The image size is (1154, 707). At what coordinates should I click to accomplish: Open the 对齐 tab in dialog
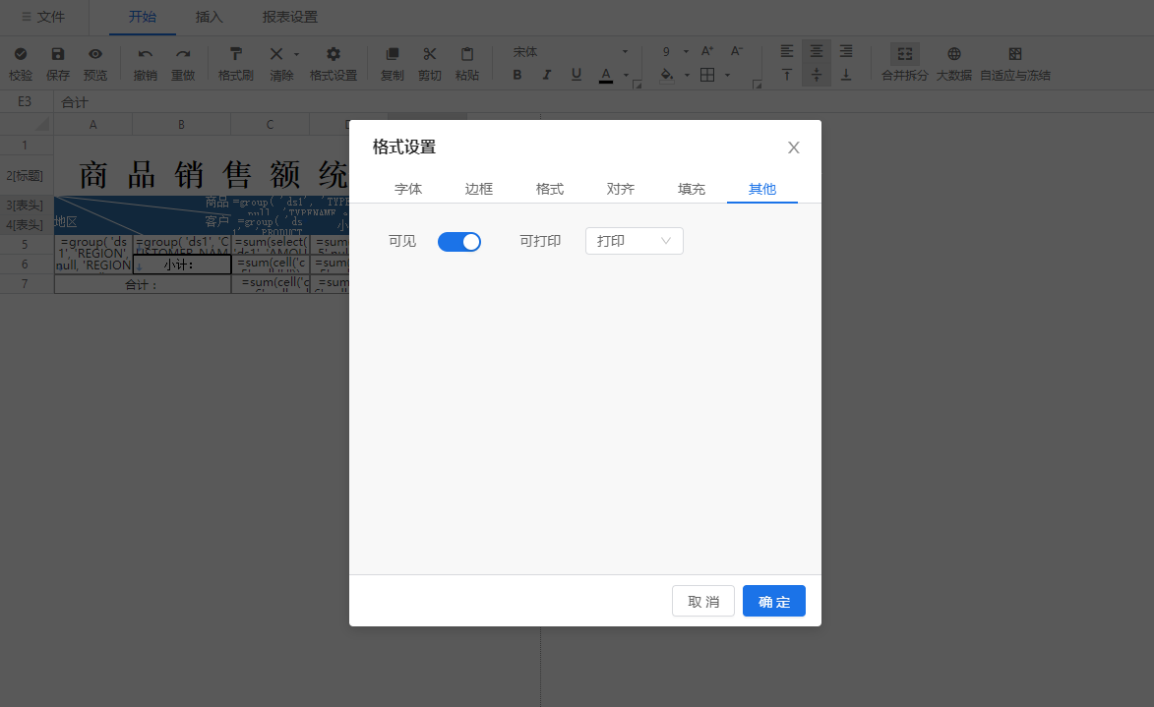pyautogui.click(x=621, y=189)
